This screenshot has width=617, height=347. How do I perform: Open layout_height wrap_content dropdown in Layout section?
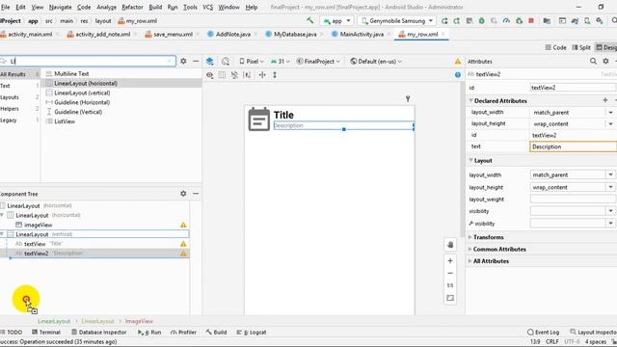point(610,187)
